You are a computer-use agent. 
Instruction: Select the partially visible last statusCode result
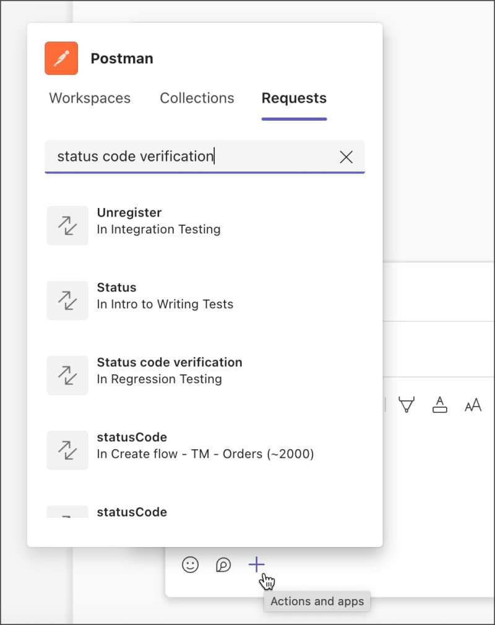132,512
